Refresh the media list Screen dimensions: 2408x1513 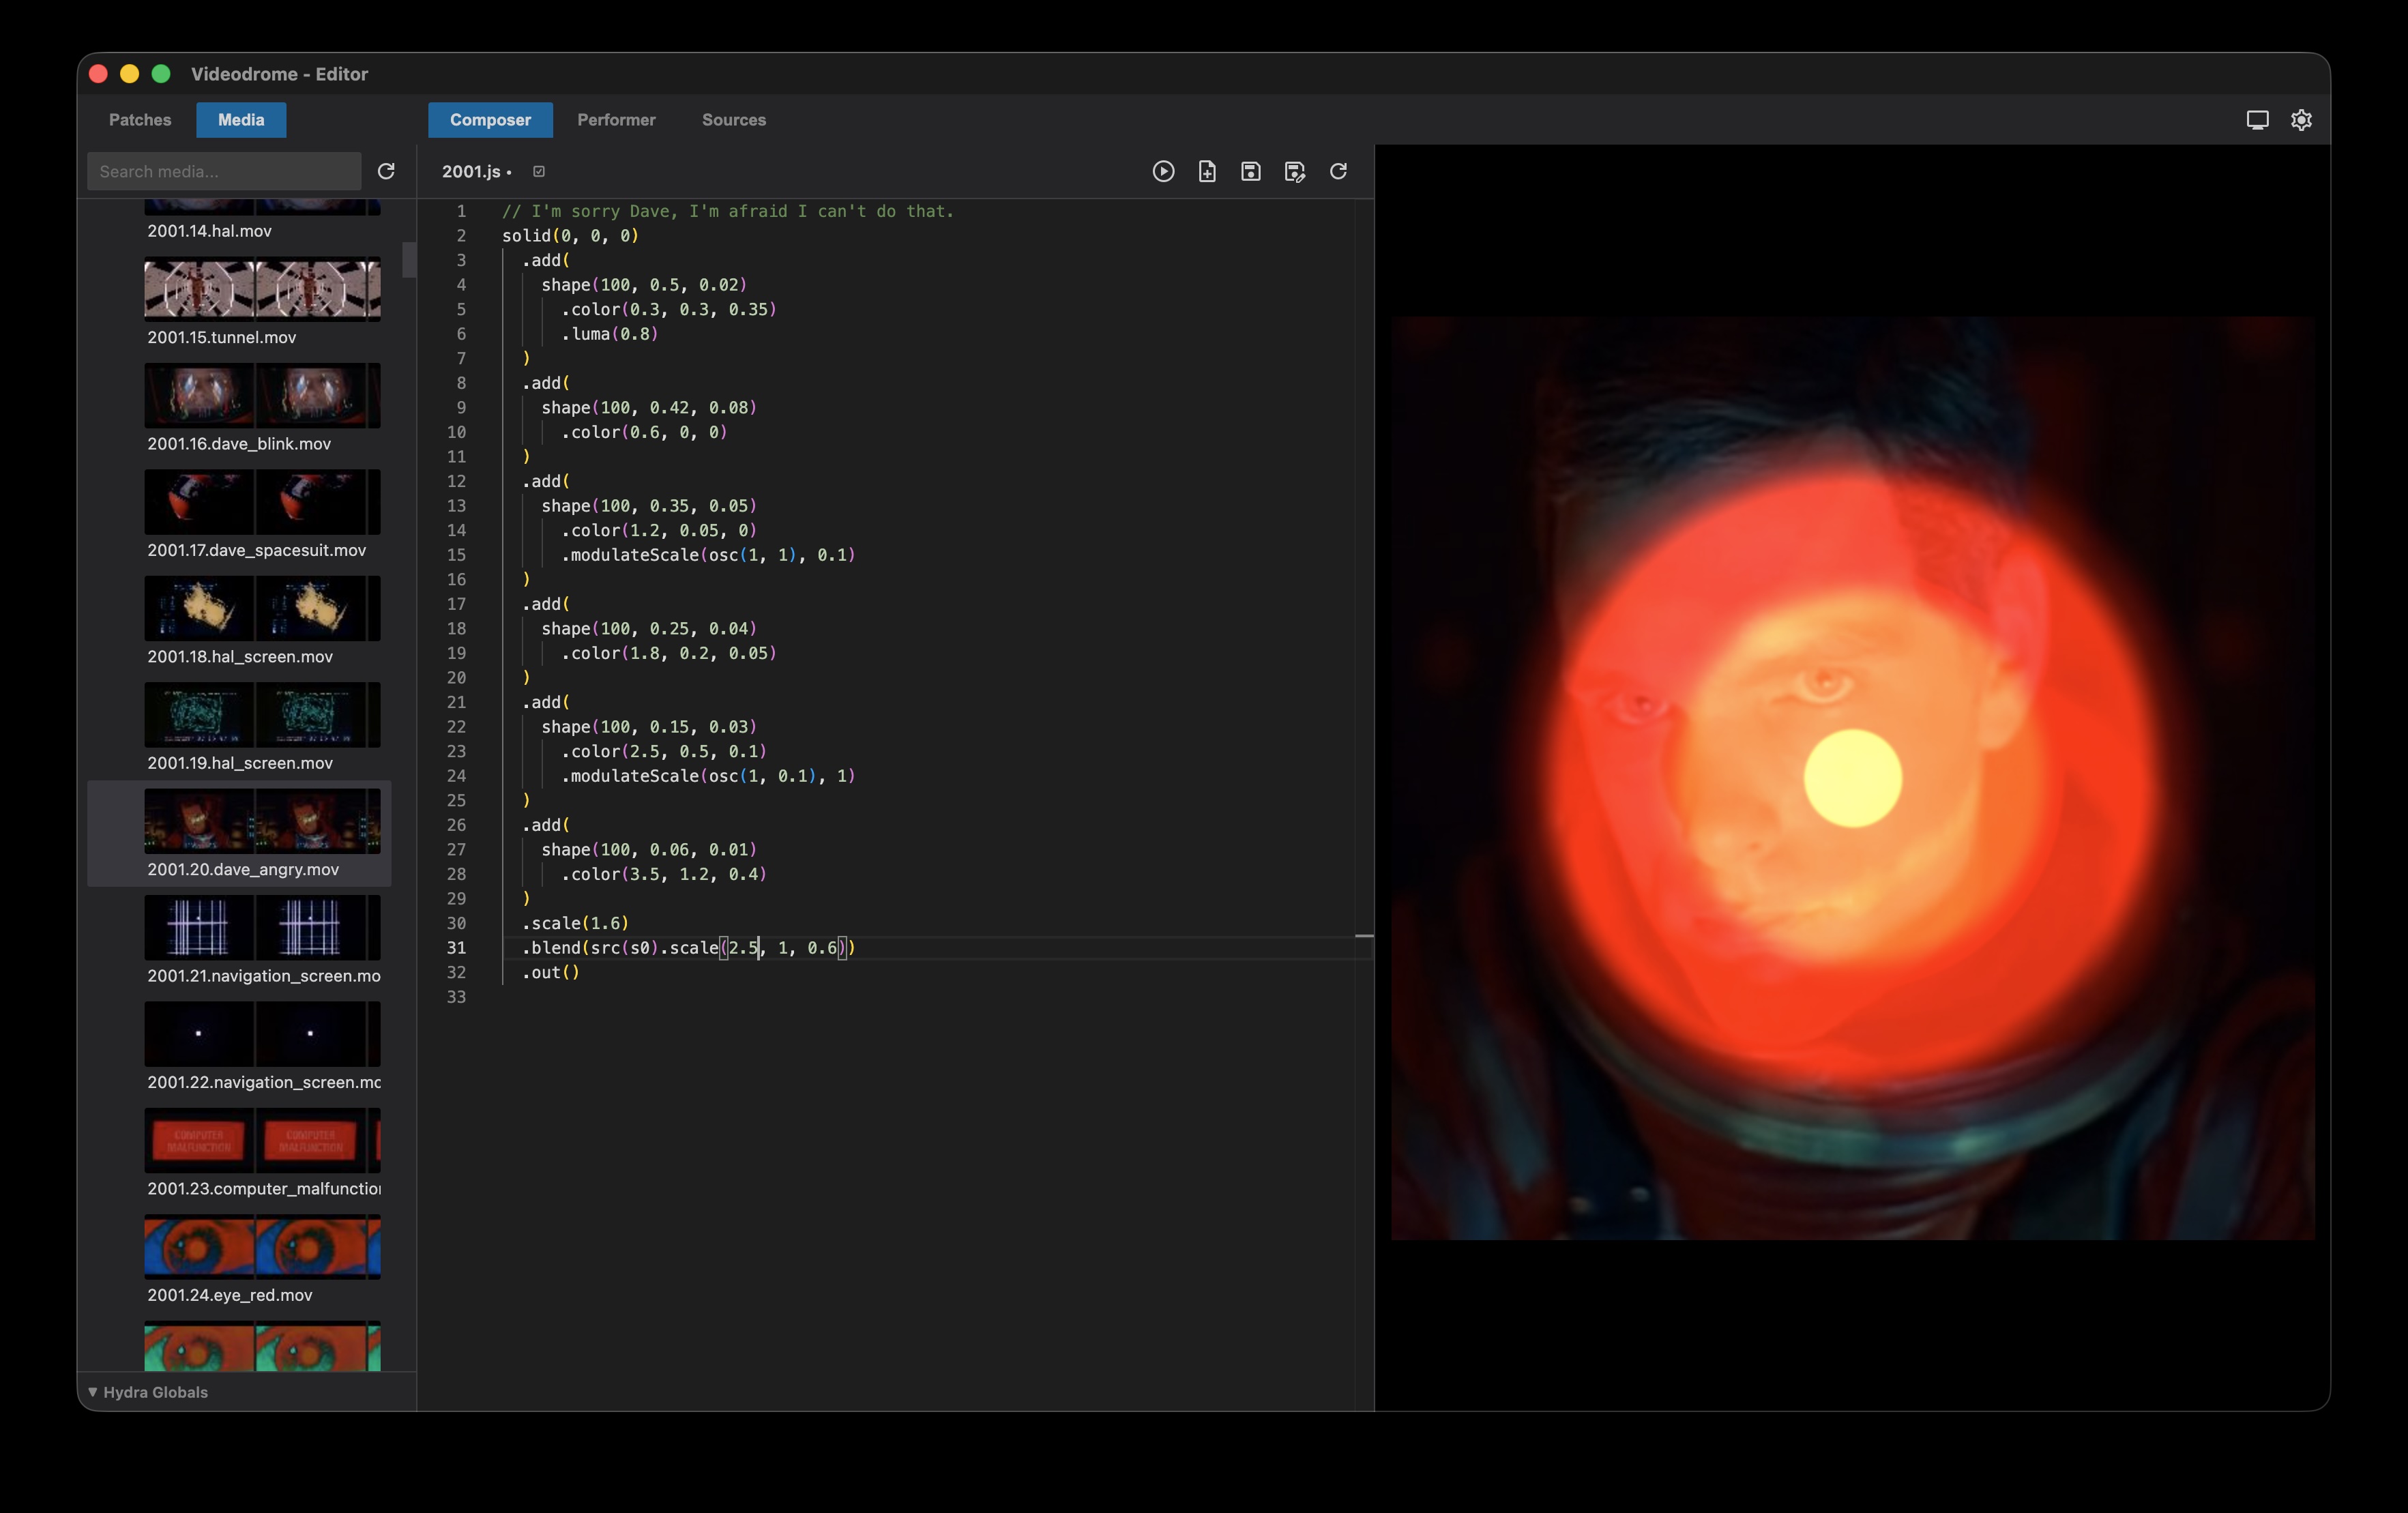pyautogui.click(x=386, y=171)
